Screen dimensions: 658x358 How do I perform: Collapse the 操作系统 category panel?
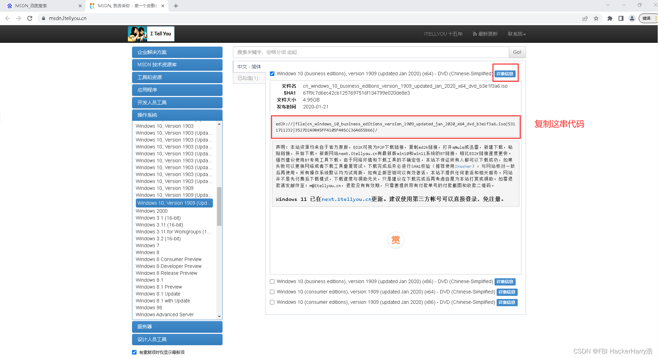coord(177,115)
